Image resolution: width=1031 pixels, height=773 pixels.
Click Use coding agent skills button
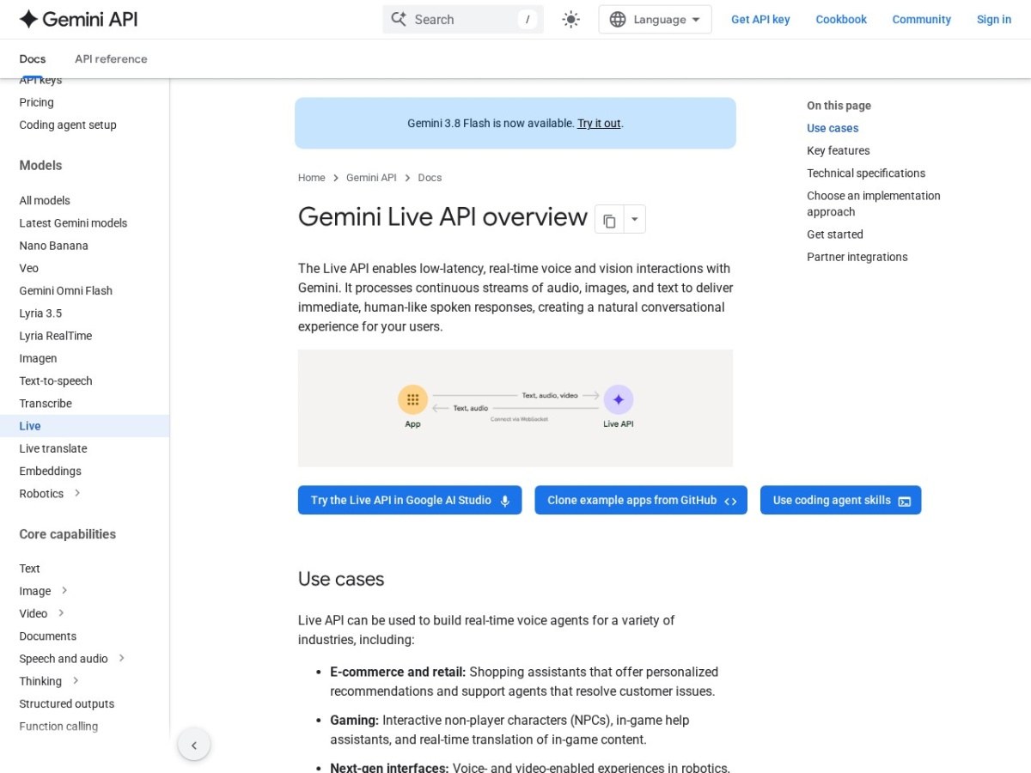[840, 500]
